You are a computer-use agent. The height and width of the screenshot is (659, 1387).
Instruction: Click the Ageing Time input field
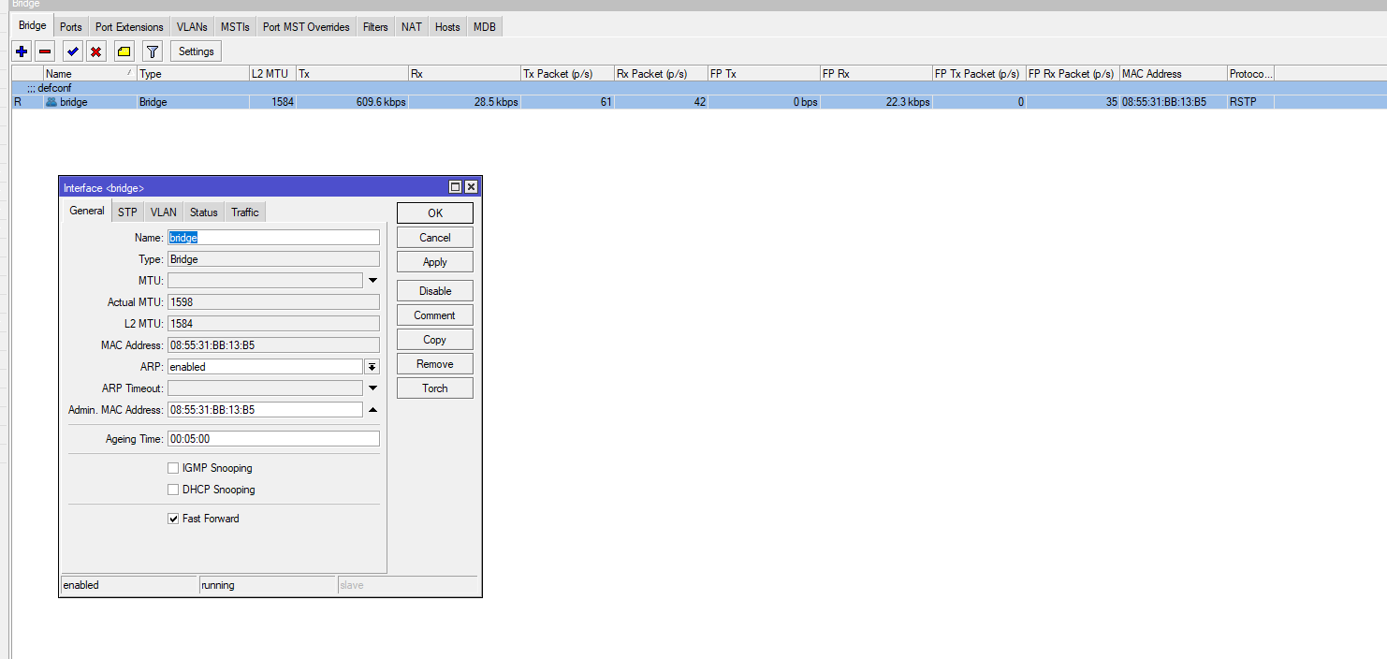click(273, 439)
